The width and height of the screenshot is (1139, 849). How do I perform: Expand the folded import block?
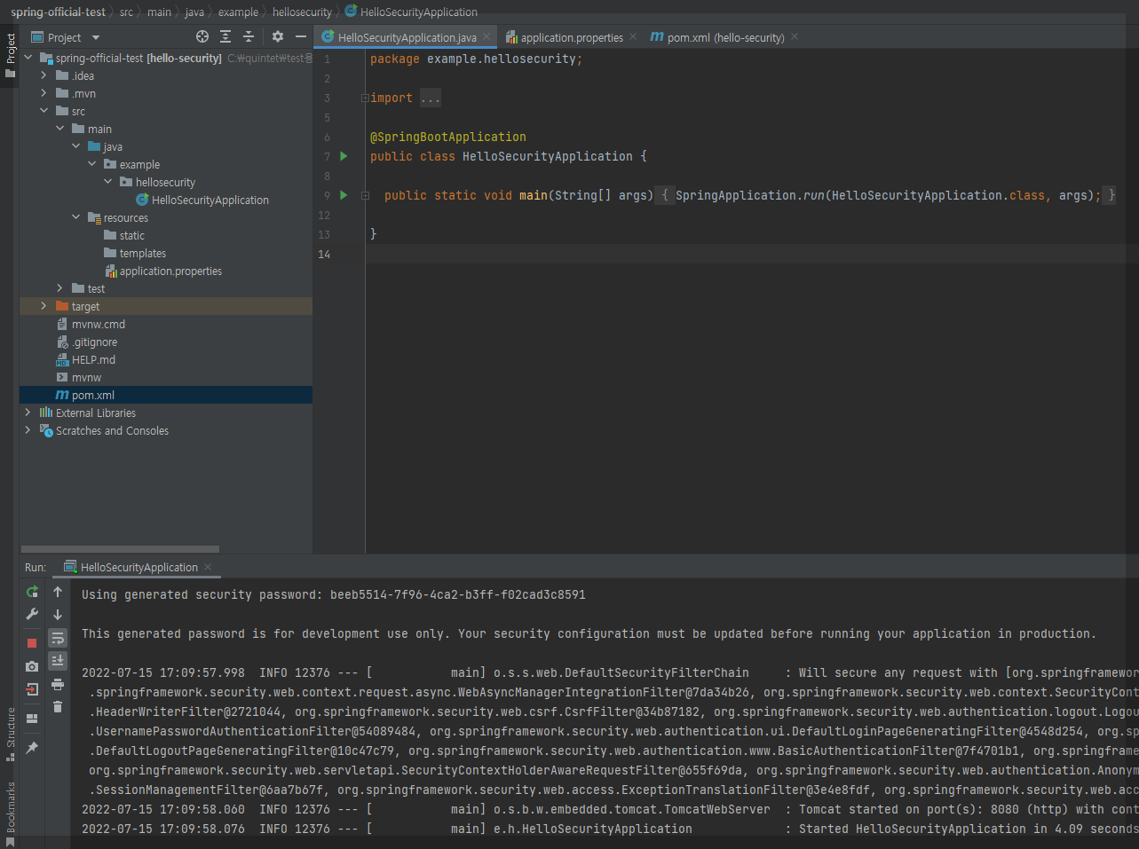[x=365, y=98]
